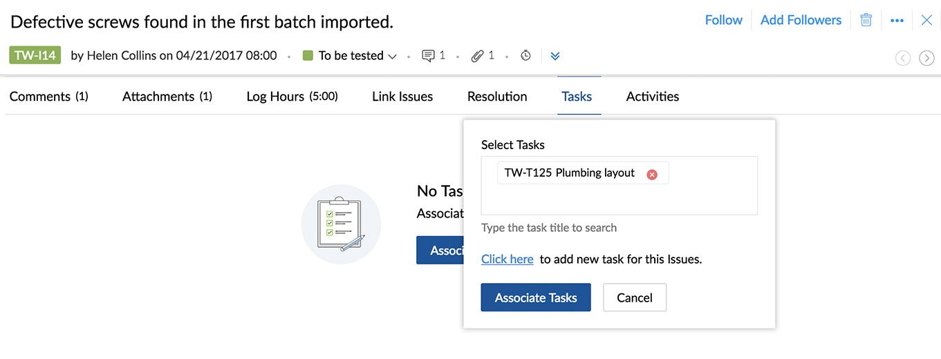This screenshot has height=359, width=941.
Task: Open the To be tested status dropdown
Action: point(351,56)
